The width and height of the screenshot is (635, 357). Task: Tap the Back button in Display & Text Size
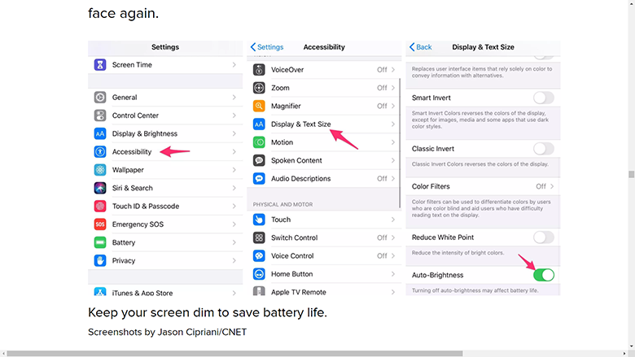pos(421,47)
